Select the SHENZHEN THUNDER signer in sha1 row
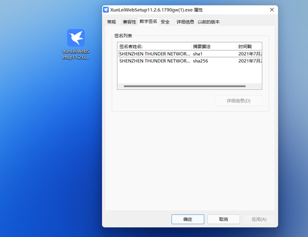 pos(155,54)
